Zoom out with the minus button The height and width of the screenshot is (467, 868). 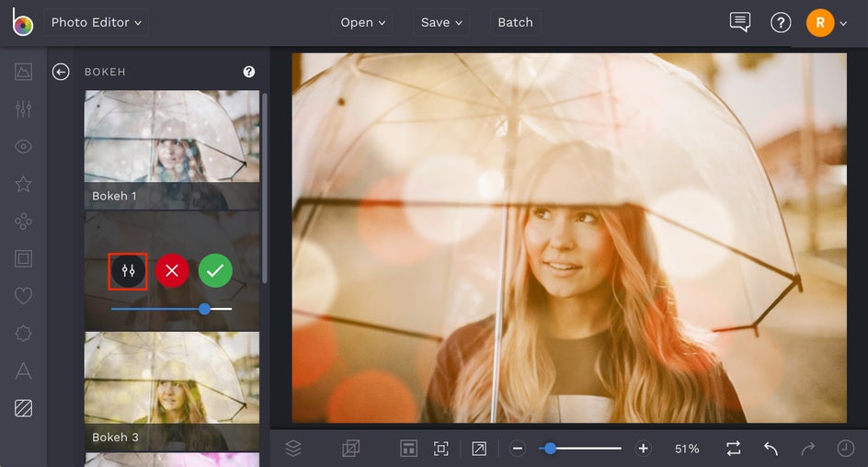click(x=518, y=449)
